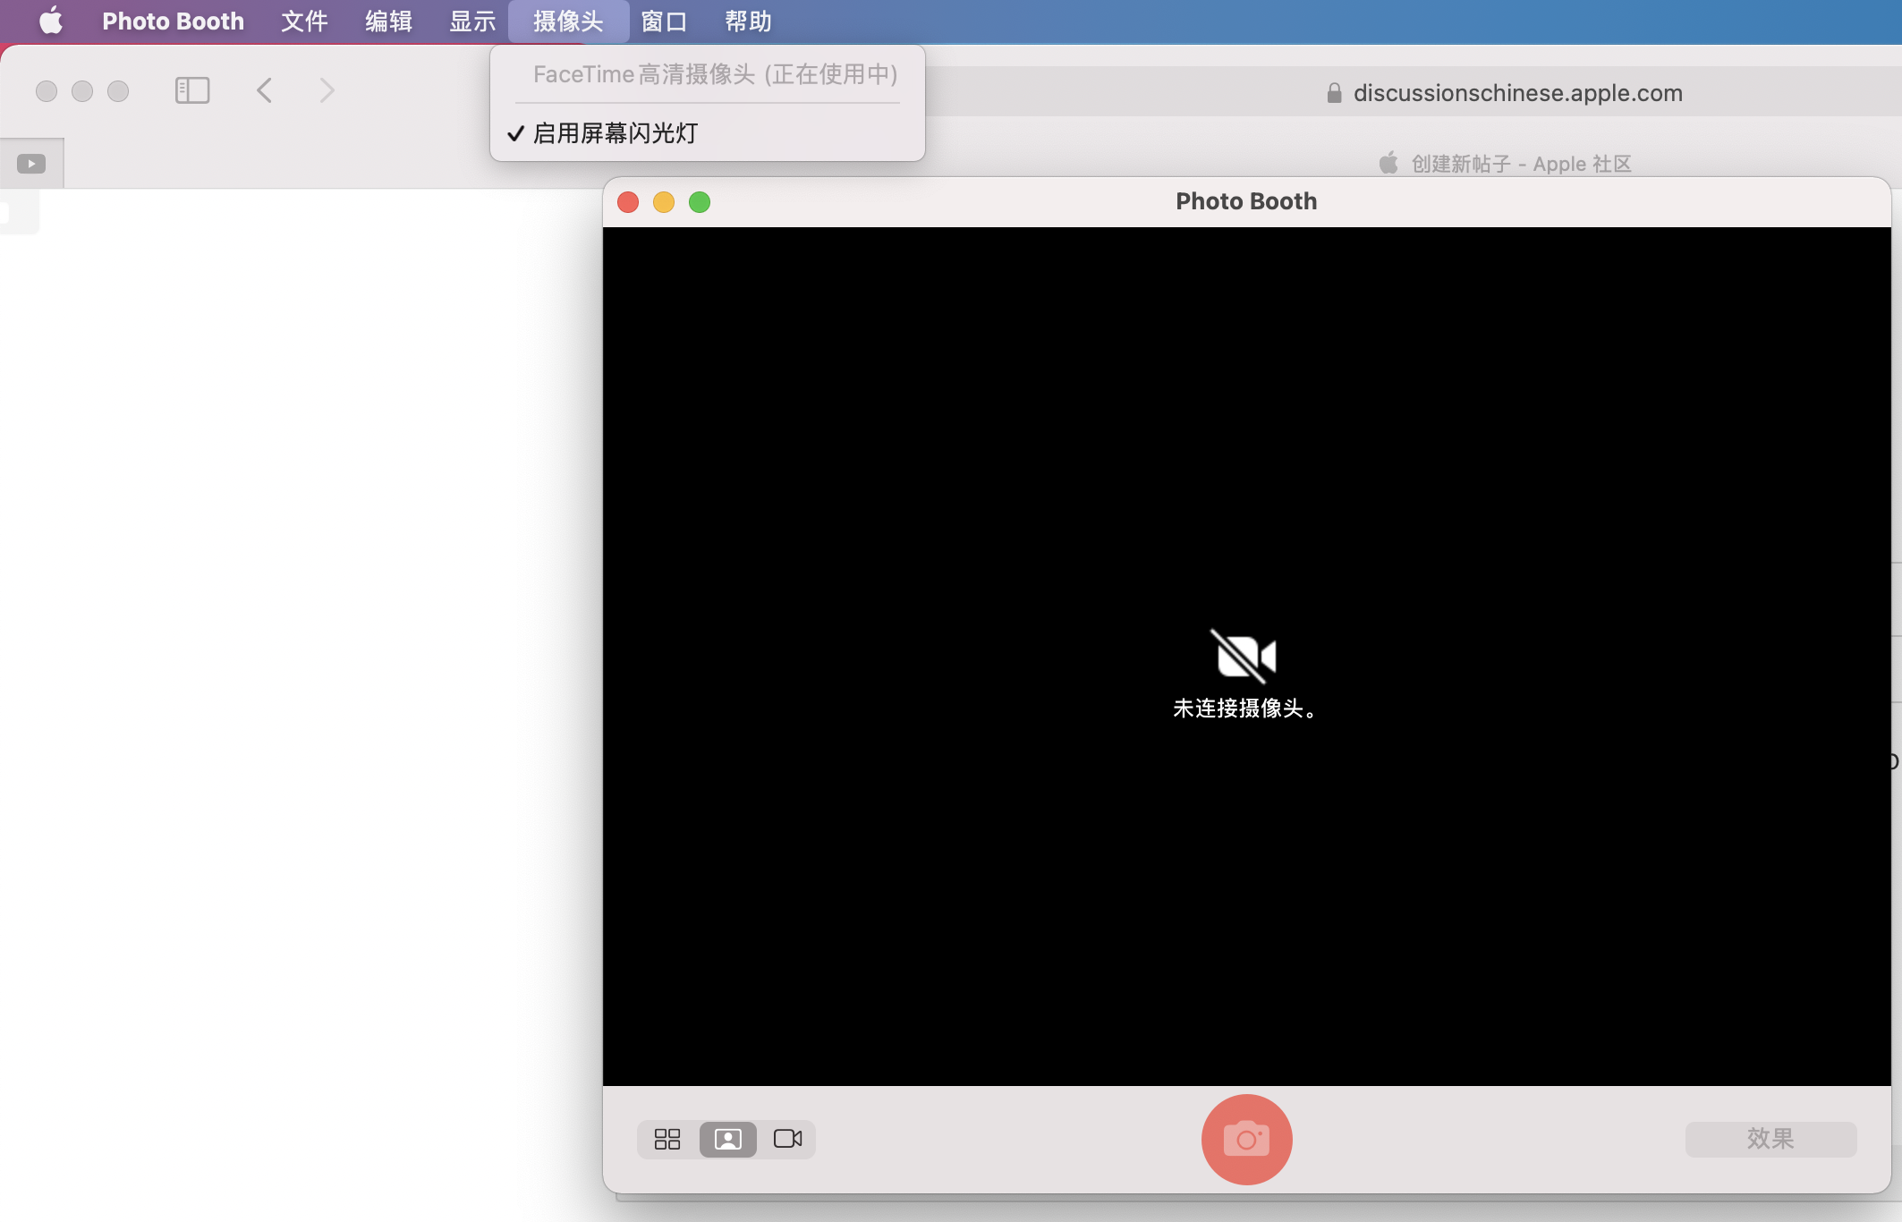
Task: Toggle 启用屏幕闪光灯 checkmark option
Action: [x=616, y=133]
